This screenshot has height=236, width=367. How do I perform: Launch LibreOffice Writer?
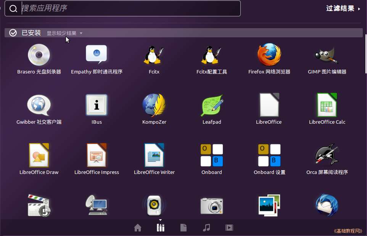click(x=154, y=155)
